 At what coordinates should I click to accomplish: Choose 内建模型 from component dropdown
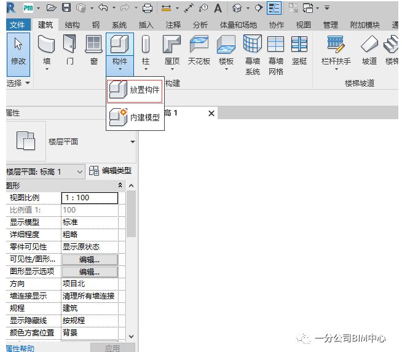(x=135, y=117)
